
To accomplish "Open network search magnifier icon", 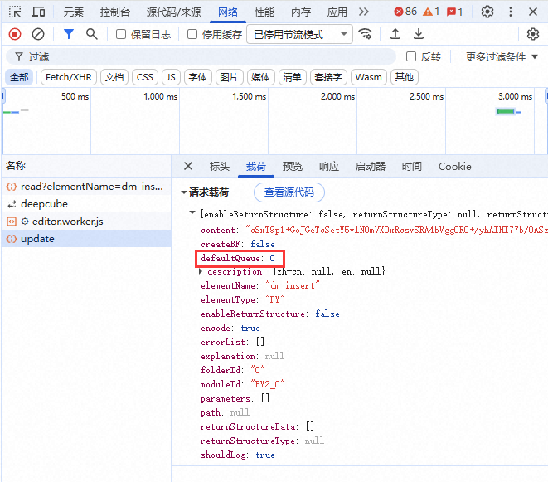I will click(91, 34).
